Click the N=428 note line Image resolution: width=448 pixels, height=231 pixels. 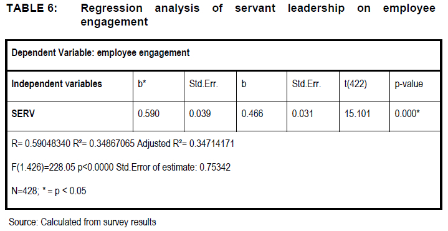pos(49,191)
